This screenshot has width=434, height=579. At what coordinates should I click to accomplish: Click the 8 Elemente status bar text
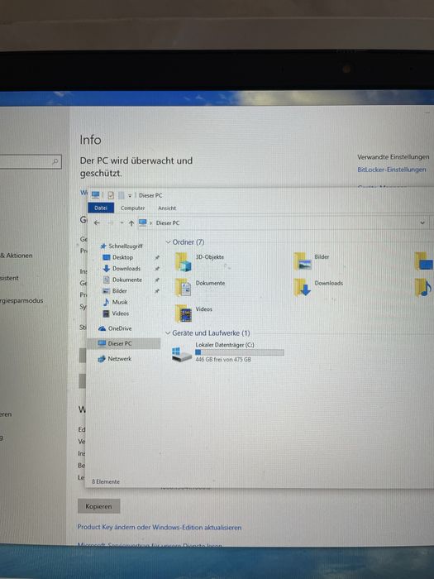pos(106,481)
